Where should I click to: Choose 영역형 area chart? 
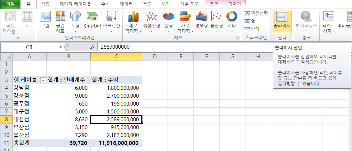pos(201,22)
